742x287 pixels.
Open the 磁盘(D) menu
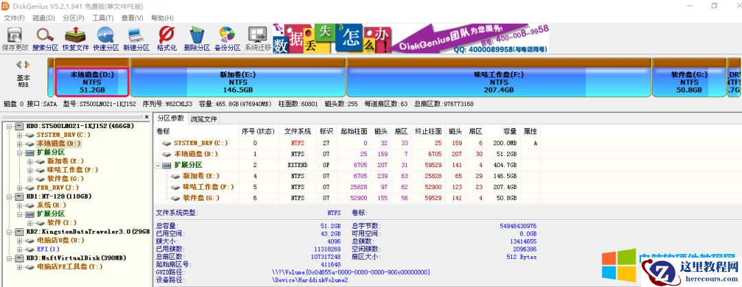pyautogui.click(x=43, y=18)
